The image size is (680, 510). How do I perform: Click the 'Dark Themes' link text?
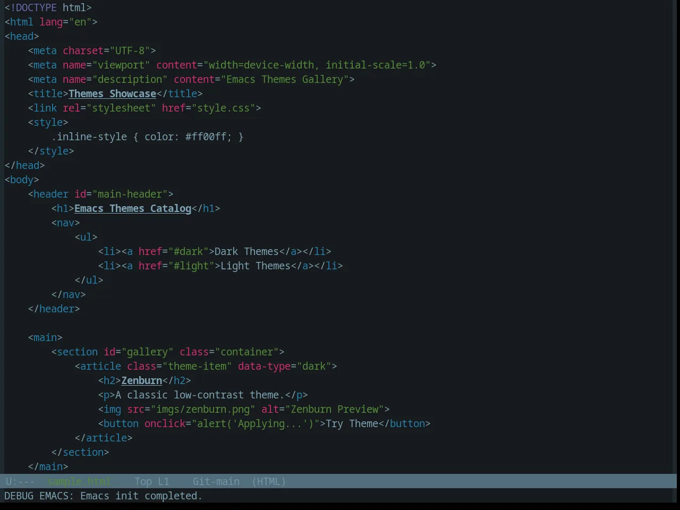tap(246, 251)
